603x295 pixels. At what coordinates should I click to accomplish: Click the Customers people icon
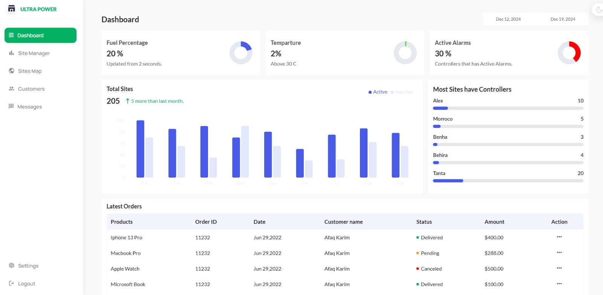[x=11, y=89]
